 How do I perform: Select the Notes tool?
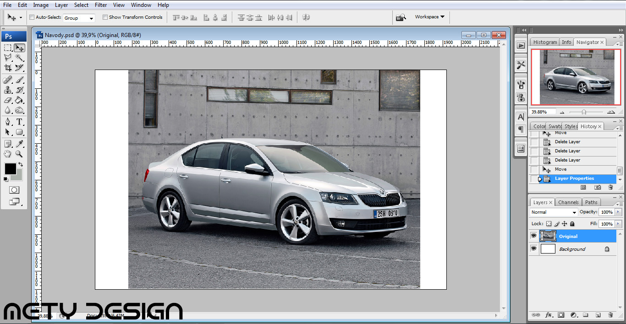pos(8,144)
